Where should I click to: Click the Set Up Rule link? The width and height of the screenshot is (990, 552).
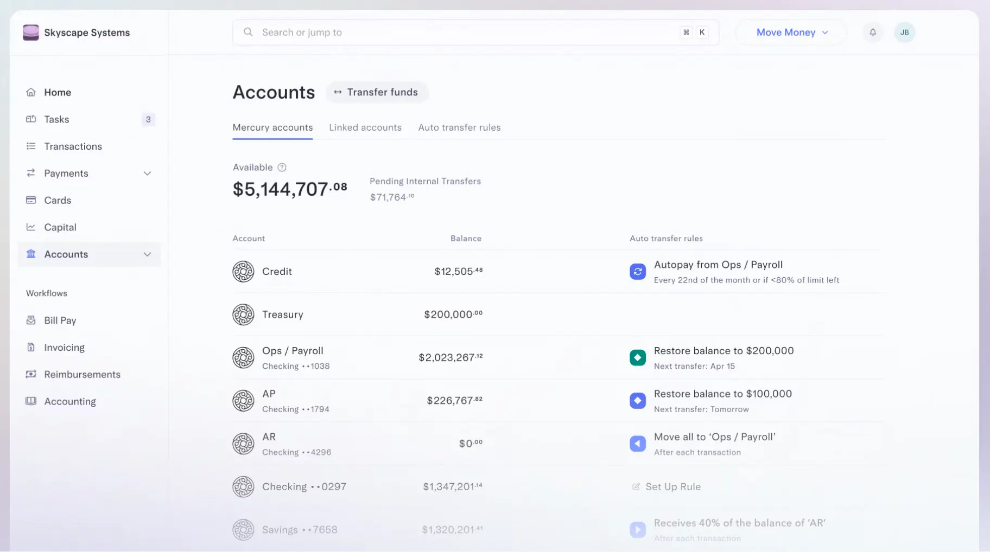pos(667,487)
